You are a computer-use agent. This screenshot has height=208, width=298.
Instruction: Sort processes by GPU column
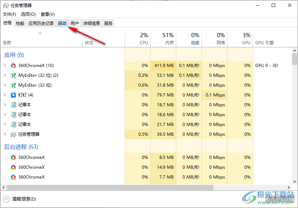[x=240, y=39]
